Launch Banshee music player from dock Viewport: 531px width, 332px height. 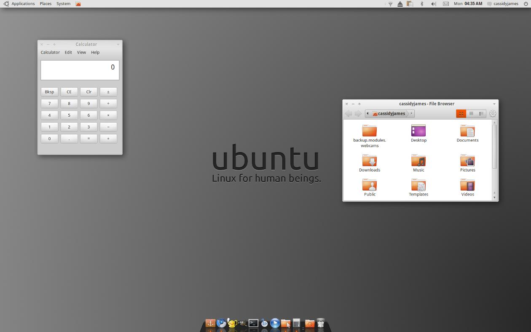coord(264,323)
